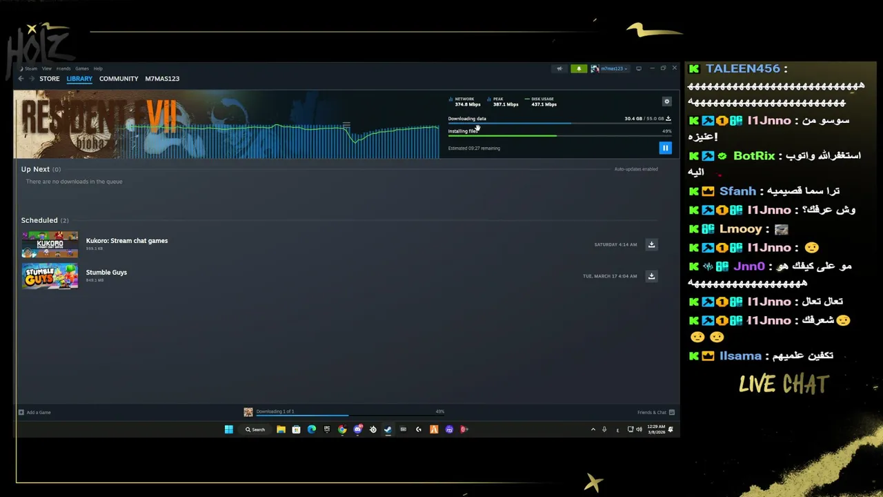Open SteelSeries app from the taskbar
This screenshot has height=497, width=883.
pos(373,429)
